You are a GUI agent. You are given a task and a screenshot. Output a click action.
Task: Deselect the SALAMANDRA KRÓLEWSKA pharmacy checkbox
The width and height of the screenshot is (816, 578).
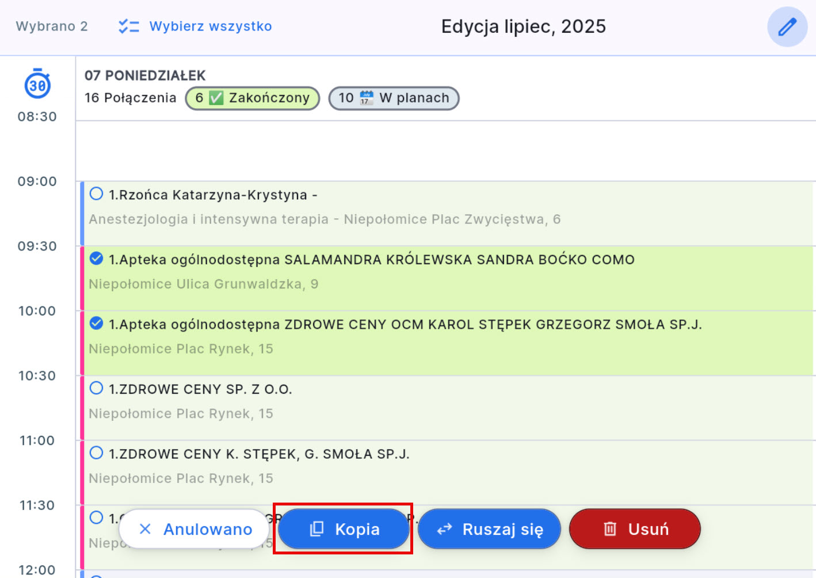coord(97,259)
